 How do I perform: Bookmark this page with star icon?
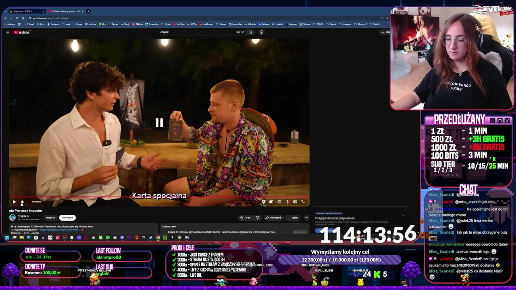pyautogui.click(x=387, y=18)
